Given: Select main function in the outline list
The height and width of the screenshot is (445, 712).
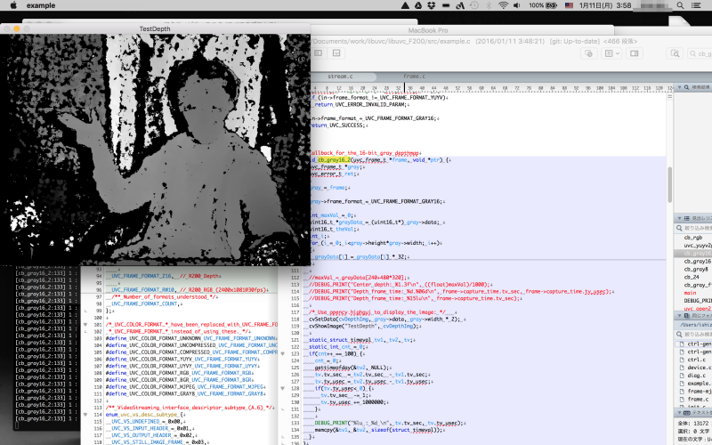Looking at the screenshot, I should 690,293.
